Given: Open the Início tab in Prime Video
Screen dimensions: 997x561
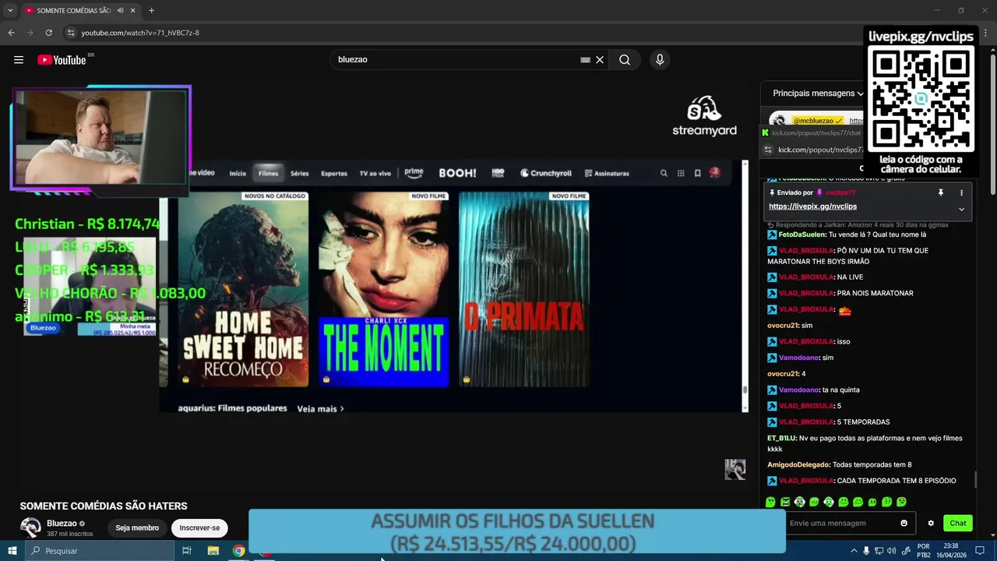Looking at the screenshot, I should (238, 173).
